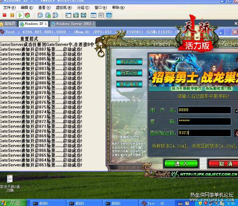Image resolution: width=238 pixels, height=206 pixels.
Task: Click the highlighted console view icon
Action: pos(109,15)
